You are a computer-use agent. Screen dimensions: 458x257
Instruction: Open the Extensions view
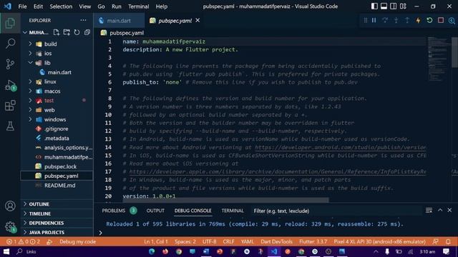tap(10, 106)
